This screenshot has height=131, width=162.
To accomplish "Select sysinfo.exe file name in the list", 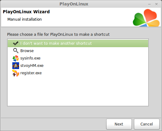I will (x=30, y=58).
